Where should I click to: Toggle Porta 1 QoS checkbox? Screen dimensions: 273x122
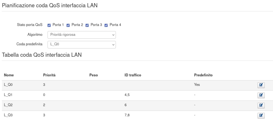pos(49,25)
